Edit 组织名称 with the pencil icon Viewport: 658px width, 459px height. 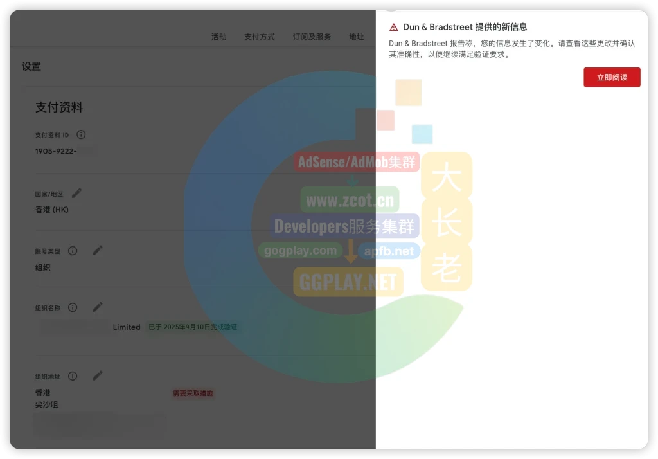click(98, 307)
